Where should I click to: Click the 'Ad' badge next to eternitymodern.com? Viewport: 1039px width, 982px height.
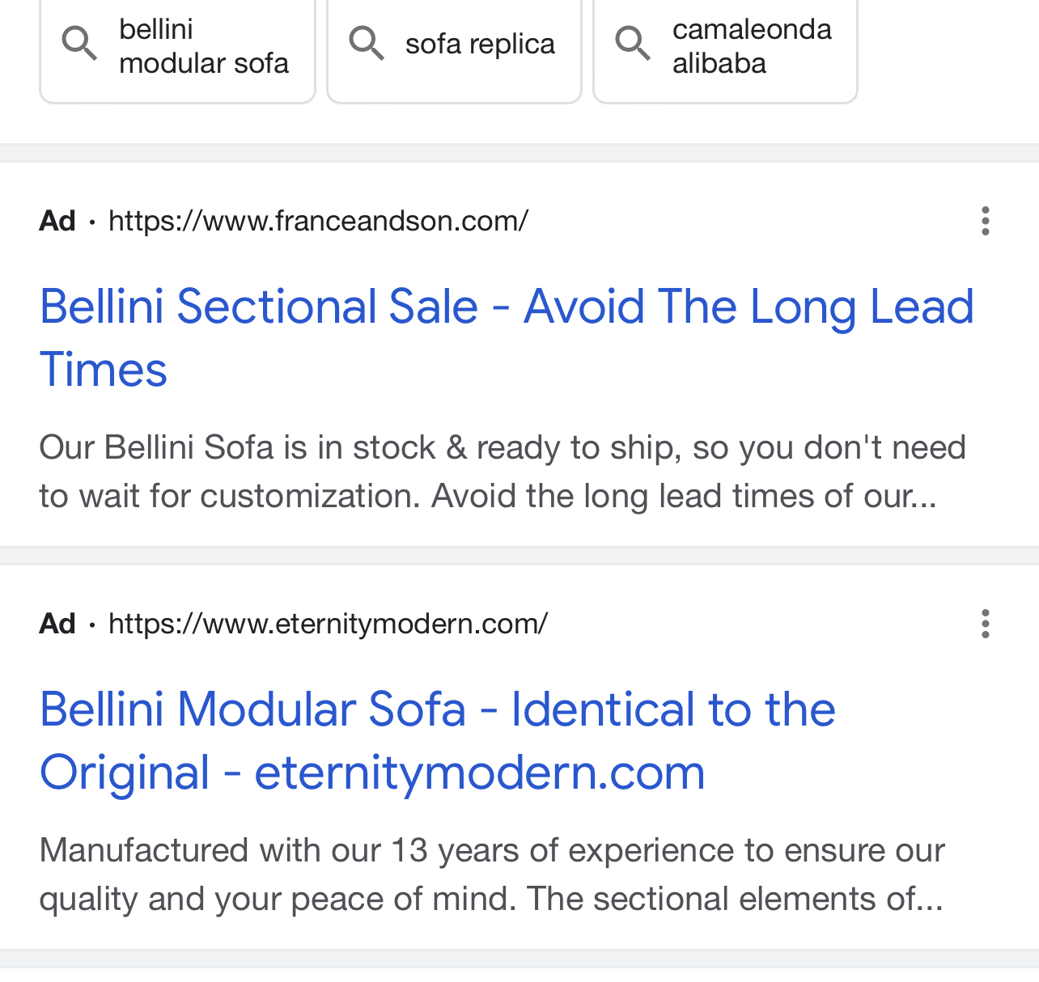pos(57,624)
